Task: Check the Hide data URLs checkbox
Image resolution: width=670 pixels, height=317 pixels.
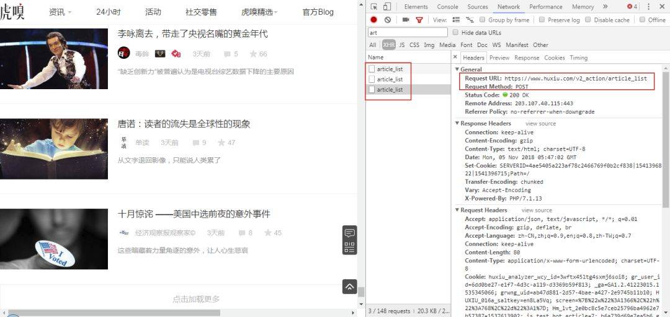Action: pyautogui.click(x=455, y=32)
